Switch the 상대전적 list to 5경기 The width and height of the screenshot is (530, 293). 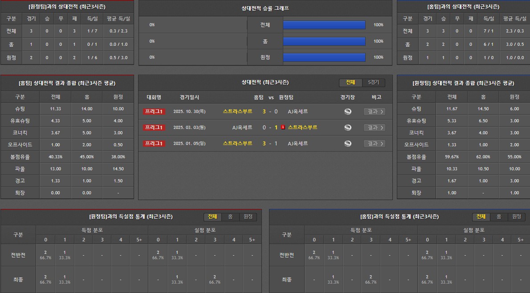tap(373, 83)
